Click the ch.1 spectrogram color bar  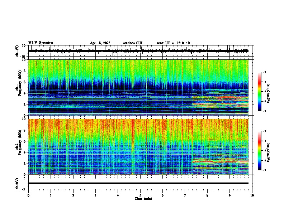[x=259, y=92]
